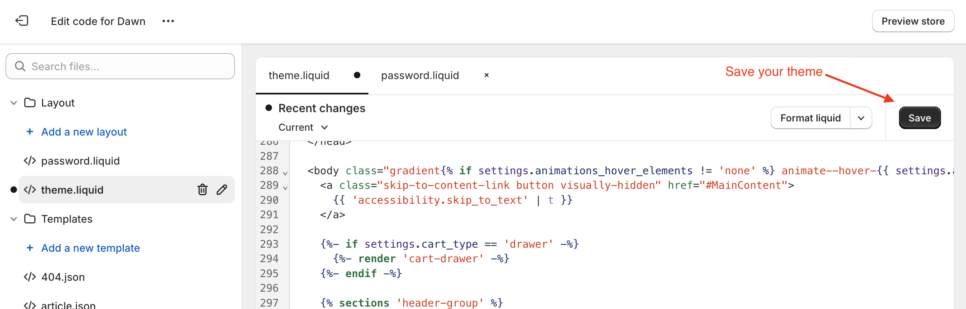
Task: Fold code at line 289
Action: [x=285, y=188]
